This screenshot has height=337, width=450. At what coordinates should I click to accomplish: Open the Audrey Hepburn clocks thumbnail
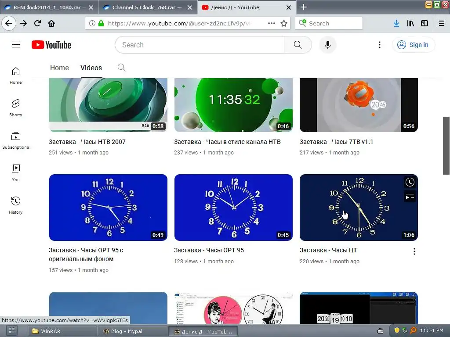coord(233,308)
